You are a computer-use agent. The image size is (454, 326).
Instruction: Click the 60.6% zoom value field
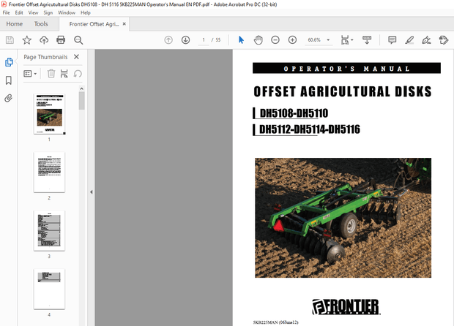pos(314,40)
